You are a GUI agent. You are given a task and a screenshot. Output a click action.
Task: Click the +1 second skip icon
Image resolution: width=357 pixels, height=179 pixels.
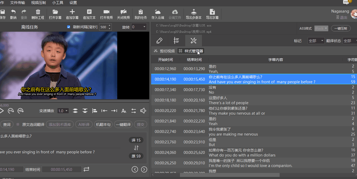pyautogui.click(x=11, y=111)
